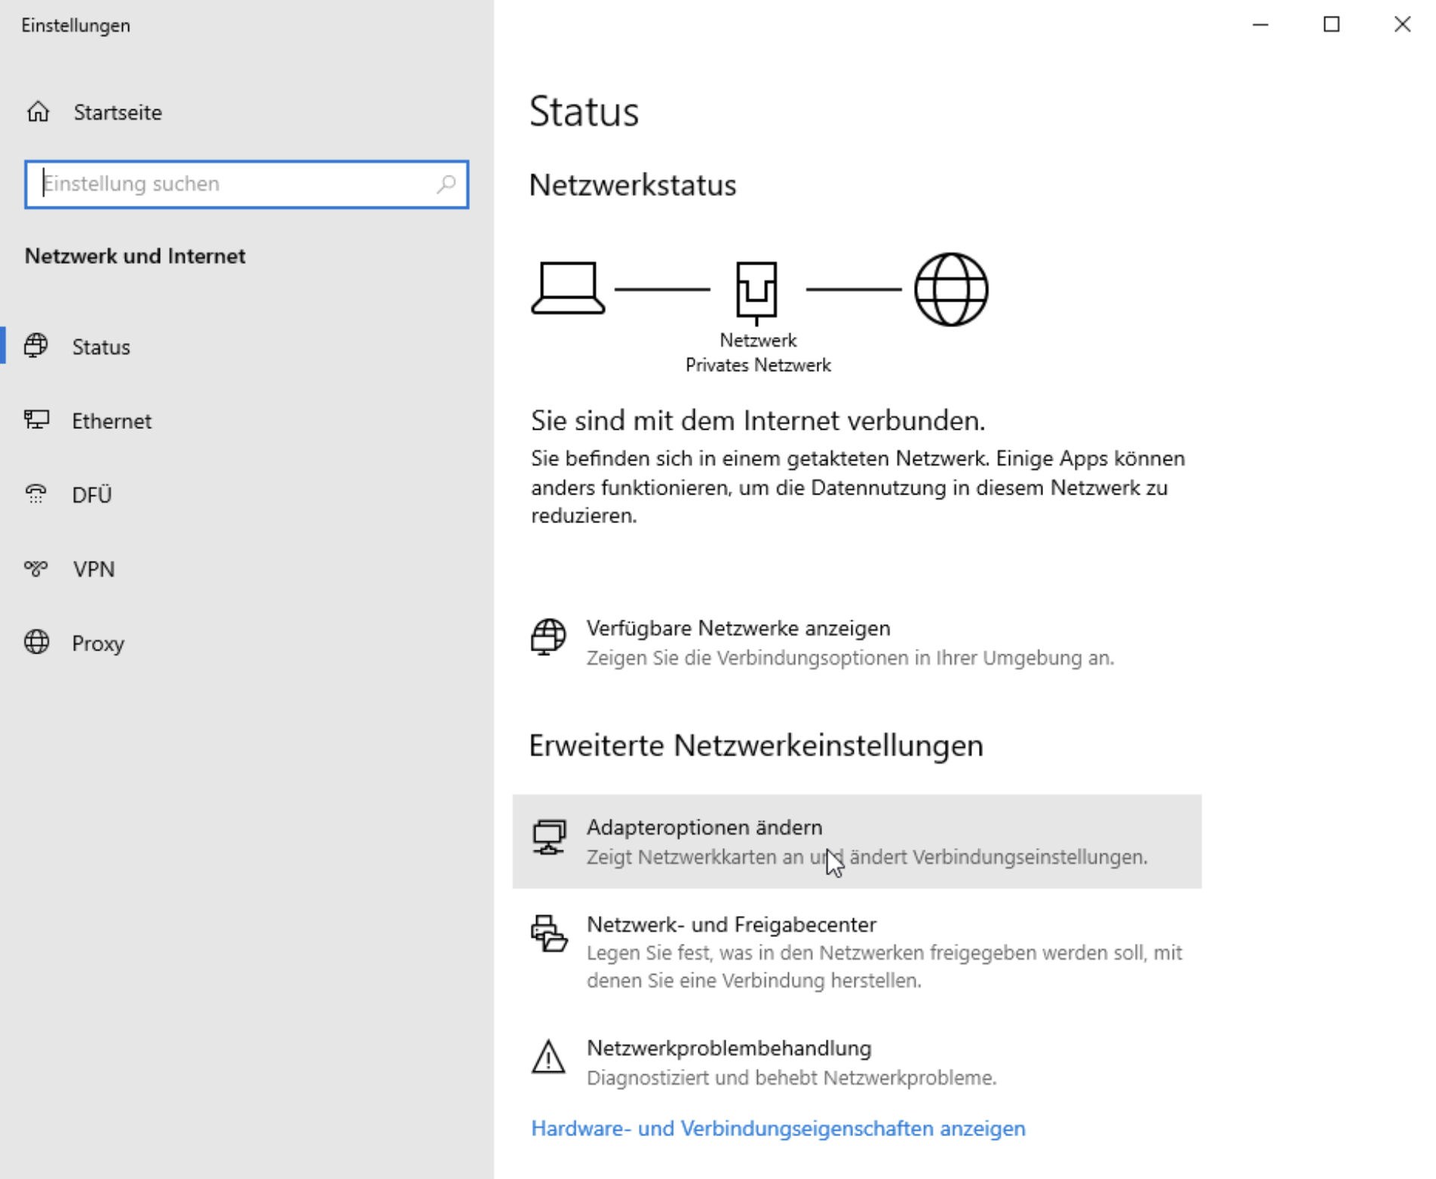Click the Verfügbare Netzwerke globe icon
Screen dimensions: 1436x1179
coord(548,637)
